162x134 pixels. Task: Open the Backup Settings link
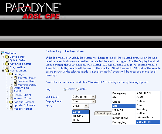(27, 78)
